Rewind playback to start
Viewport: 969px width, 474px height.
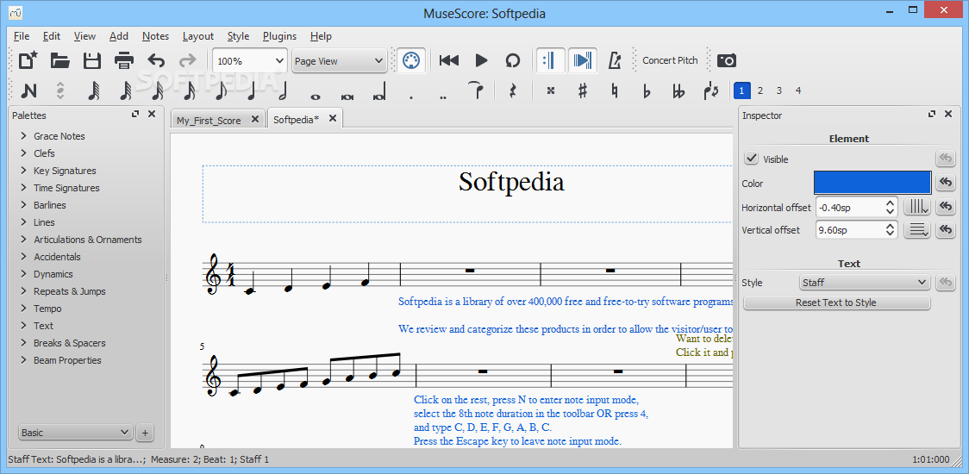pyautogui.click(x=449, y=60)
